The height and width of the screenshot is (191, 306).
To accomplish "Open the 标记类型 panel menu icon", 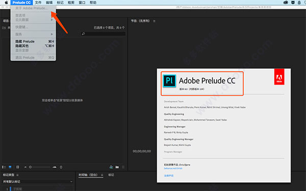I will (x=17, y=175).
